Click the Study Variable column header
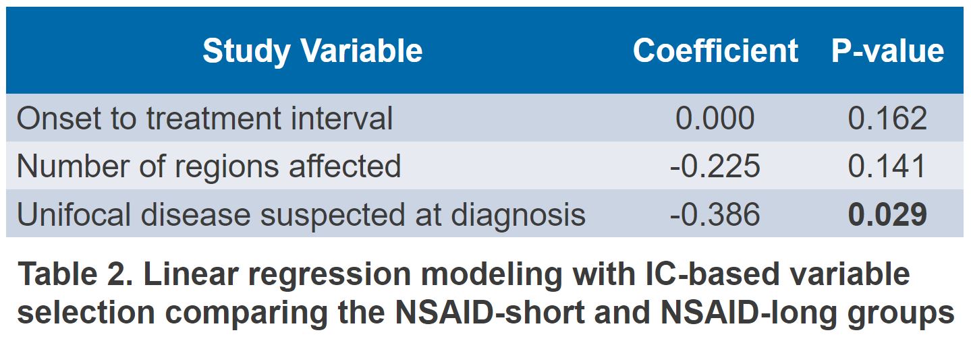Viewport: 971px width, 341px height. click(x=312, y=51)
